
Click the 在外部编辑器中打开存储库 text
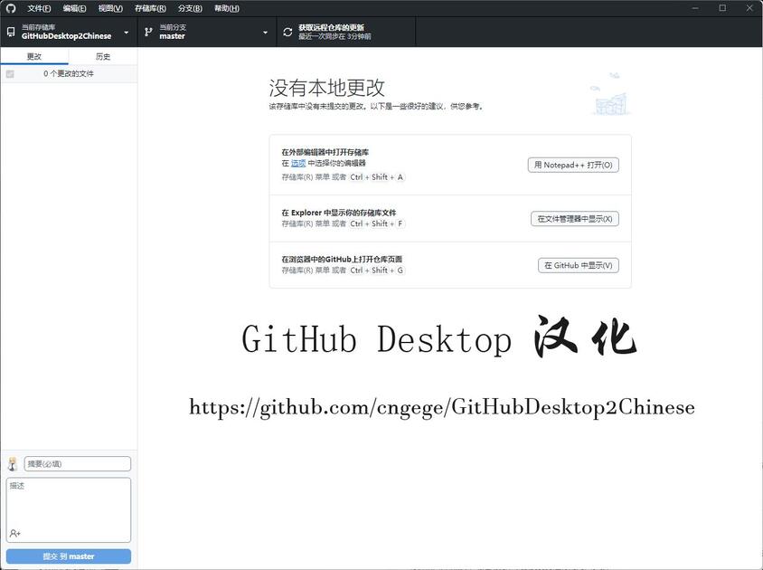click(x=325, y=152)
